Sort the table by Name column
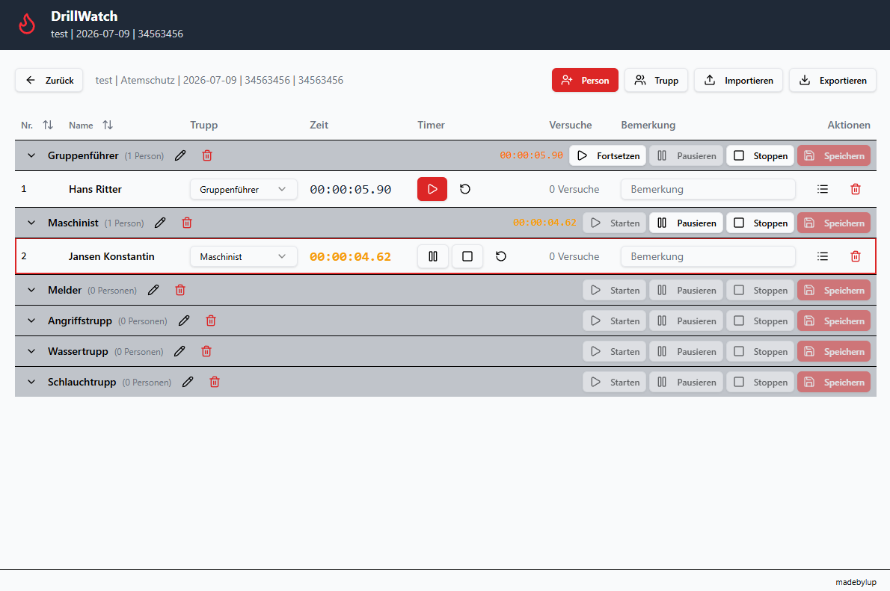Image resolution: width=890 pixels, height=591 pixels. click(x=107, y=125)
